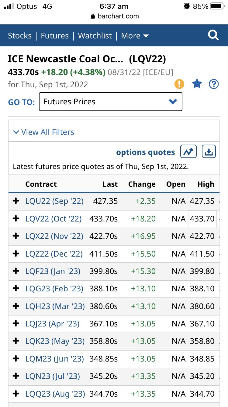The width and height of the screenshot is (228, 407).
Task: Expand the LQZ22 (Dec '22) row plus icon
Action: (x=16, y=254)
